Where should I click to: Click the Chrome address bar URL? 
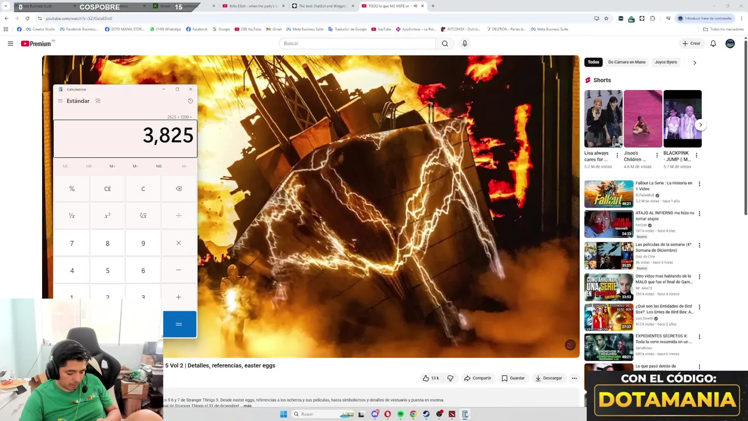coord(79,18)
